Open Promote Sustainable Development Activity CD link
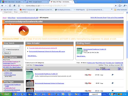128x96 pixels. [43, 48]
